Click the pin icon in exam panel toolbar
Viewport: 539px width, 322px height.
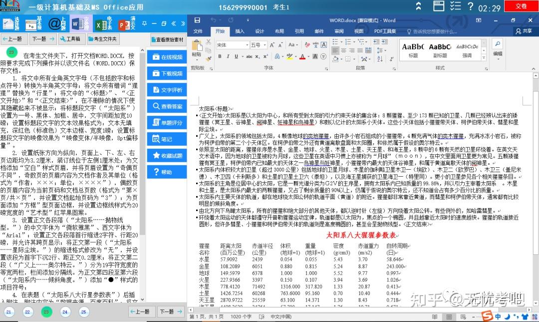[144, 23]
